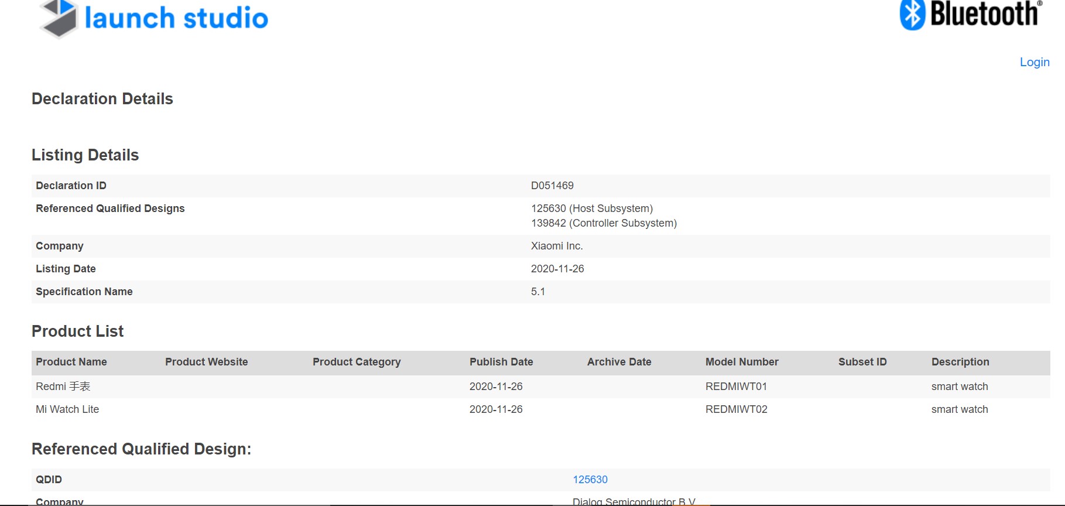Click the Description column header

[960, 362]
